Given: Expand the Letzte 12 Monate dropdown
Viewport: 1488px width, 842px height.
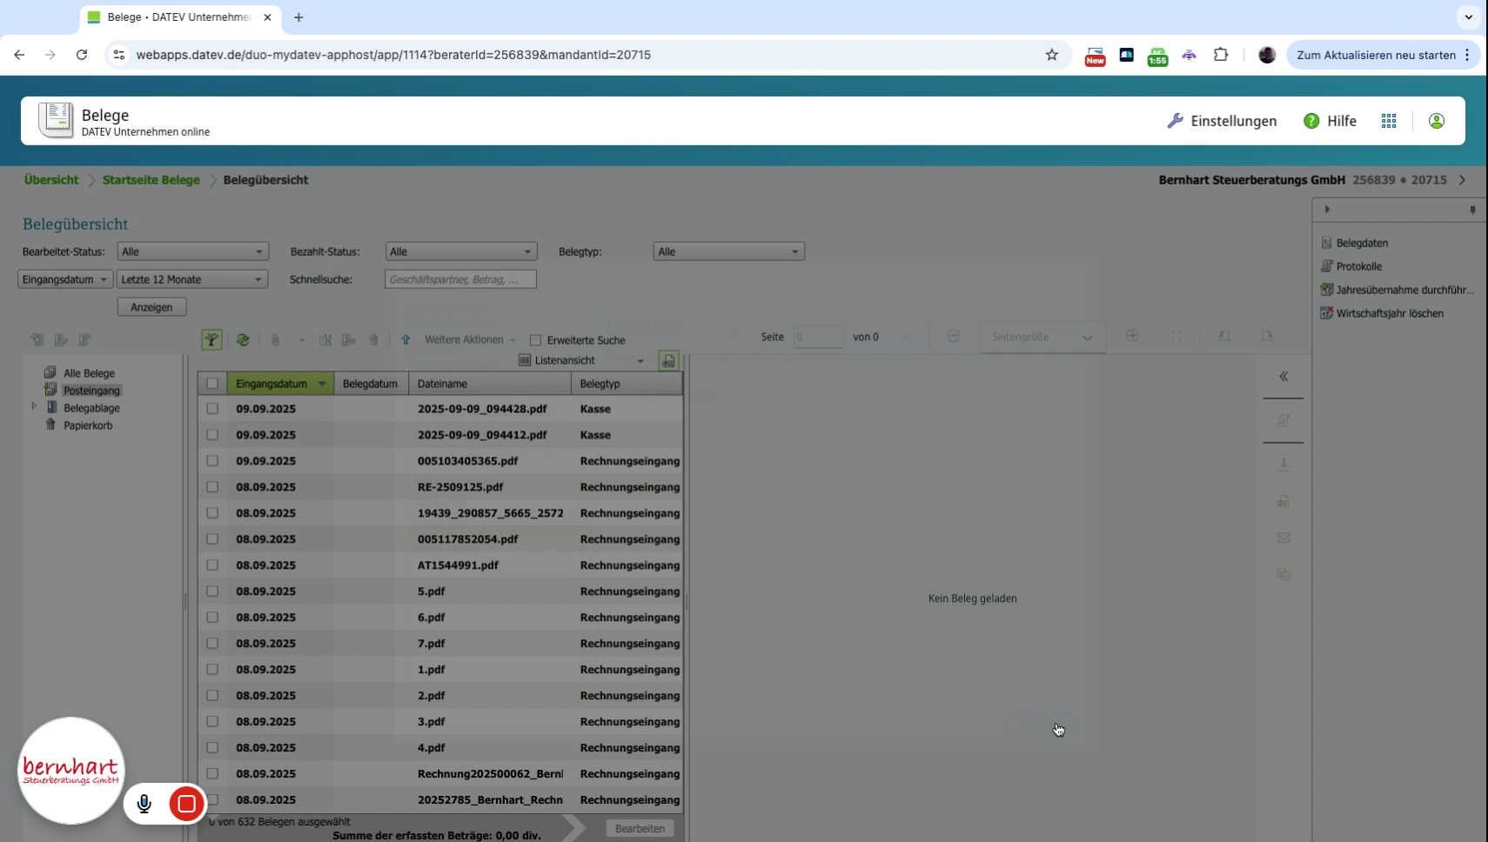Looking at the screenshot, I should 192,279.
